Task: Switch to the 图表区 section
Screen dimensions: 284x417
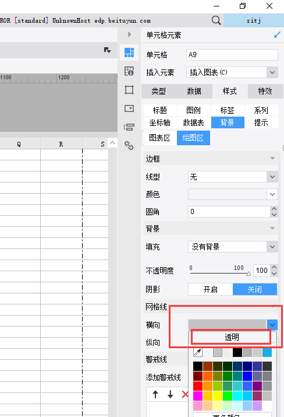Action: coord(160,138)
